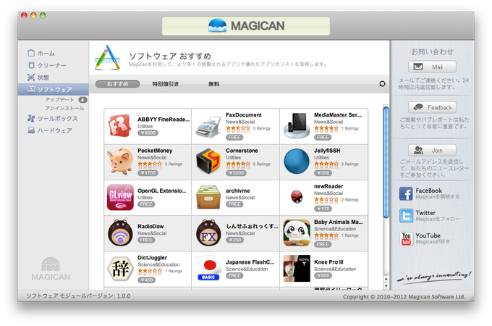Click the blue vertical scrollbar thumb
This screenshot has width=492, height=326.
tap(386, 162)
